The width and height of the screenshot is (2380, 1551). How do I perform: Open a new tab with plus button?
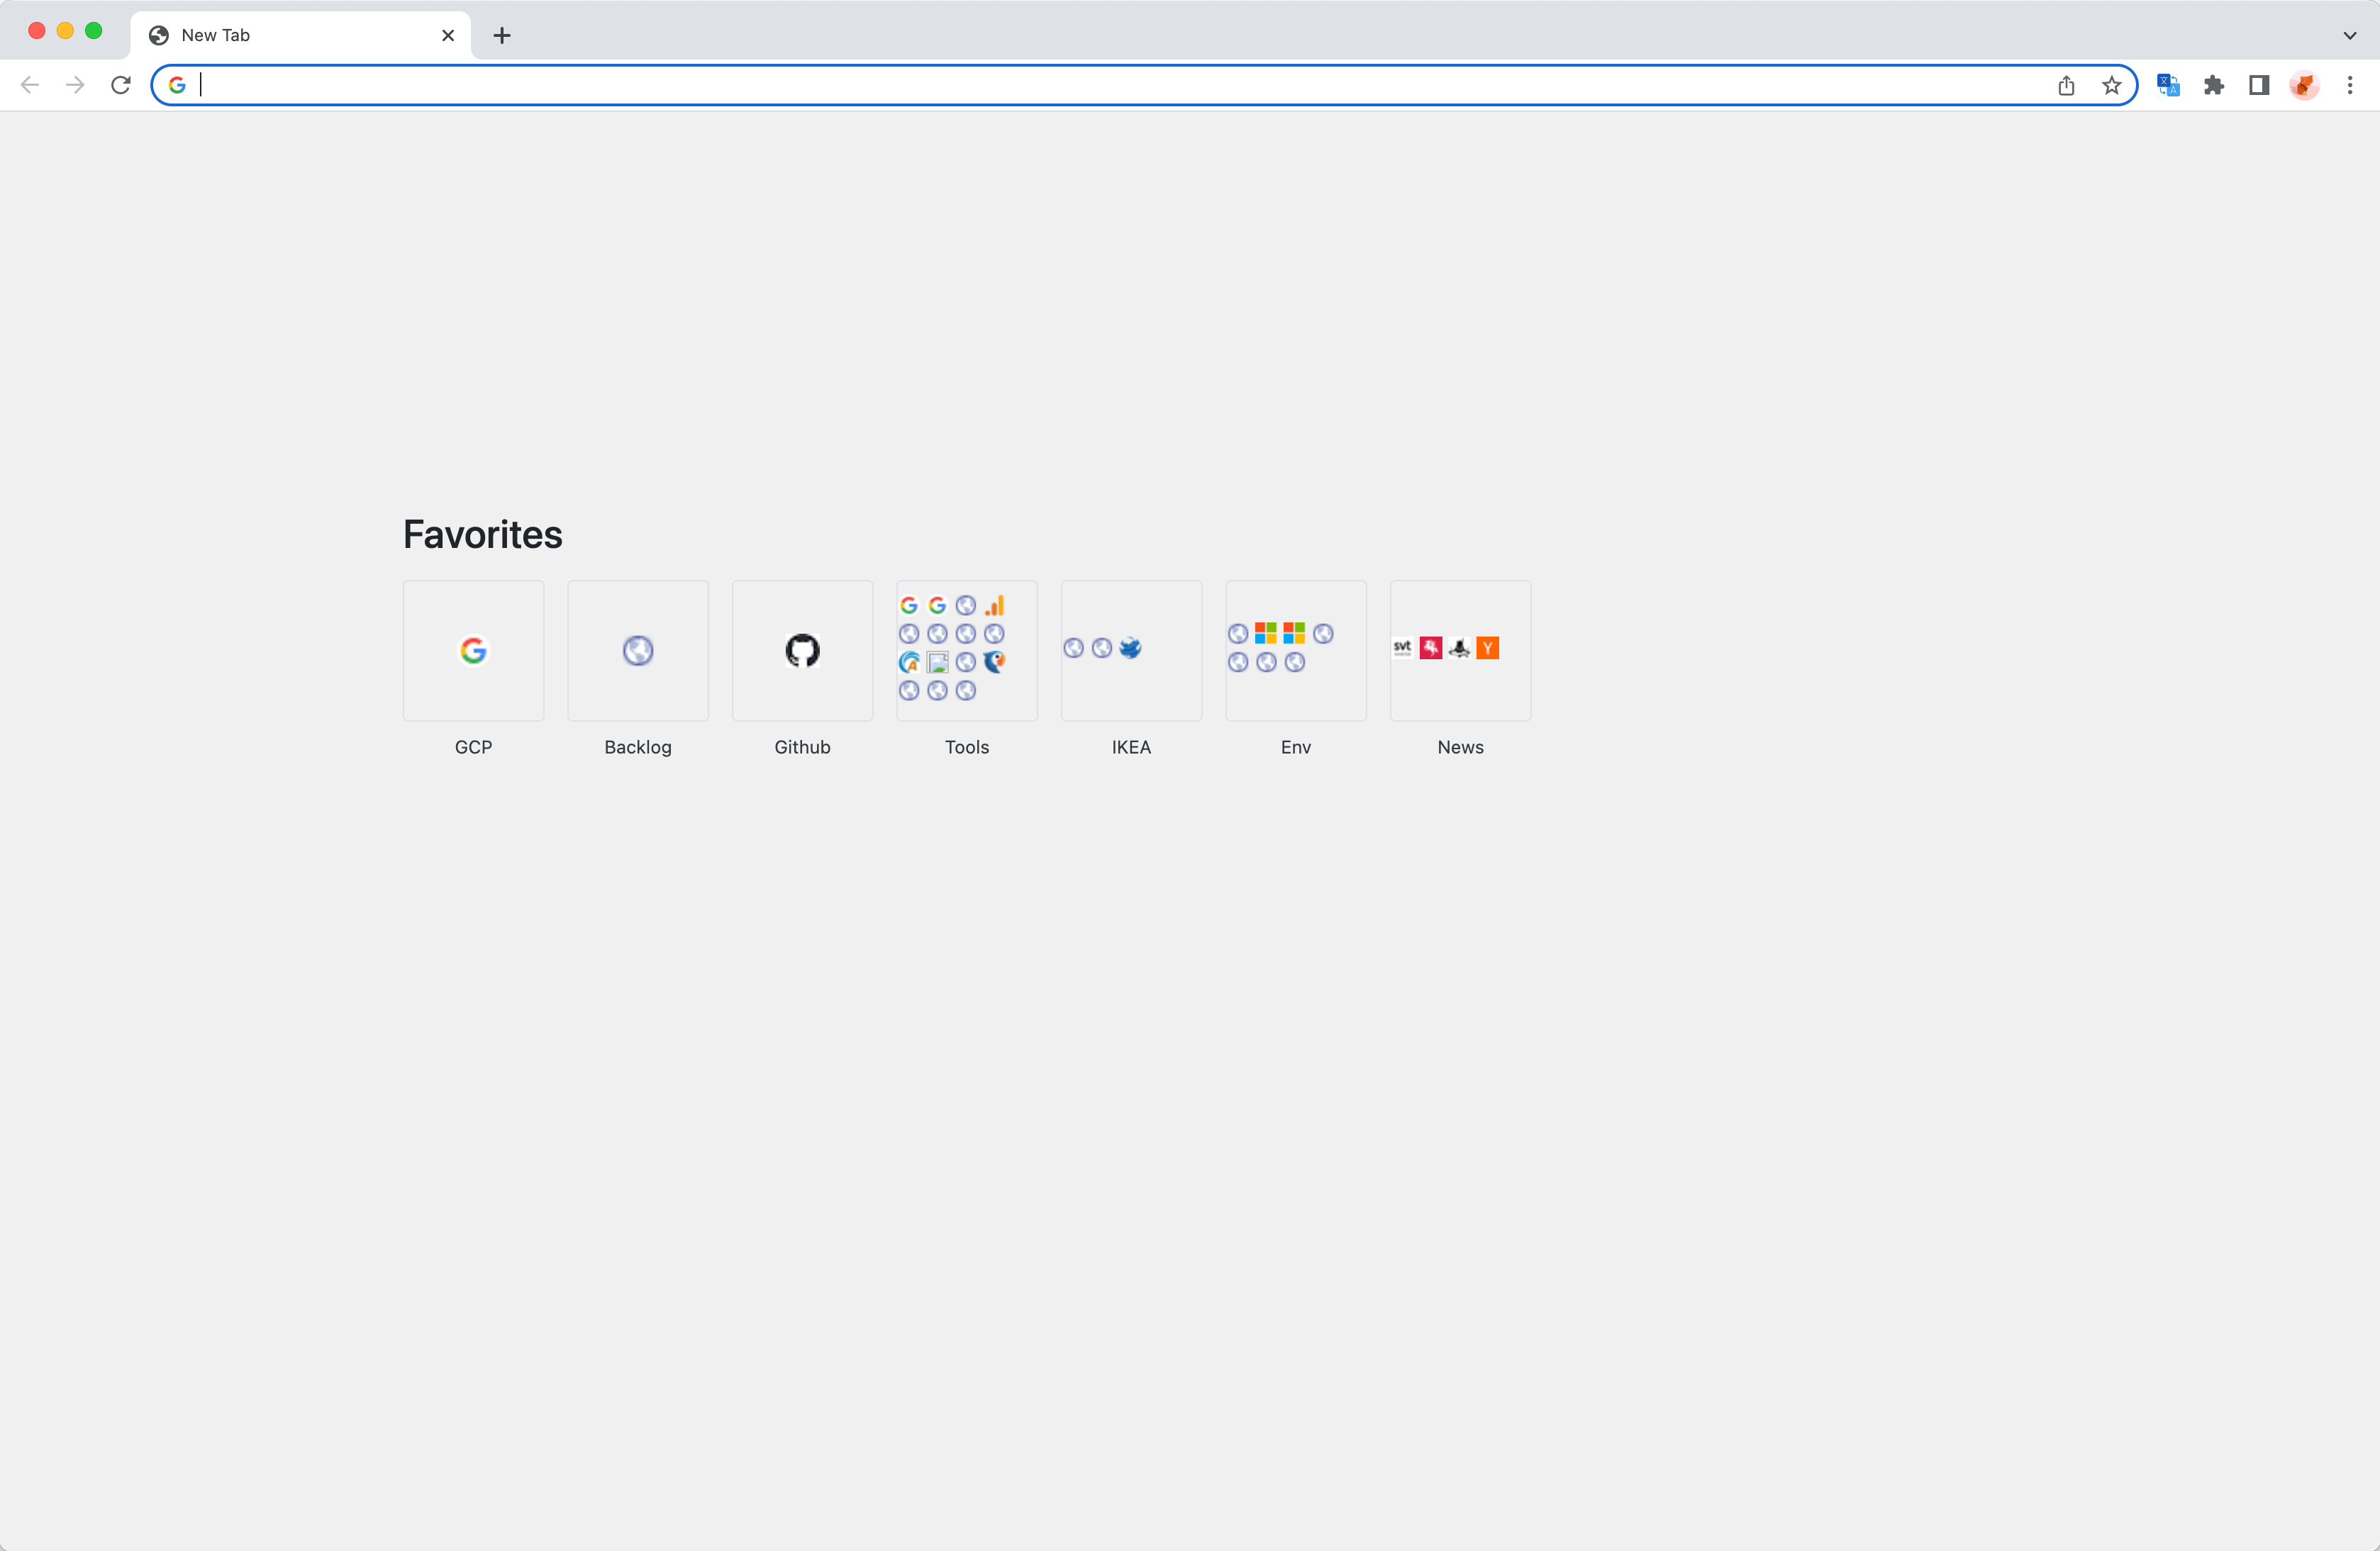pos(502,35)
